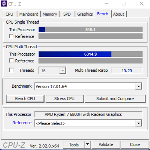Switch to the Mainboard tab
Screen dimensions: 150x150
[x=29, y=14]
